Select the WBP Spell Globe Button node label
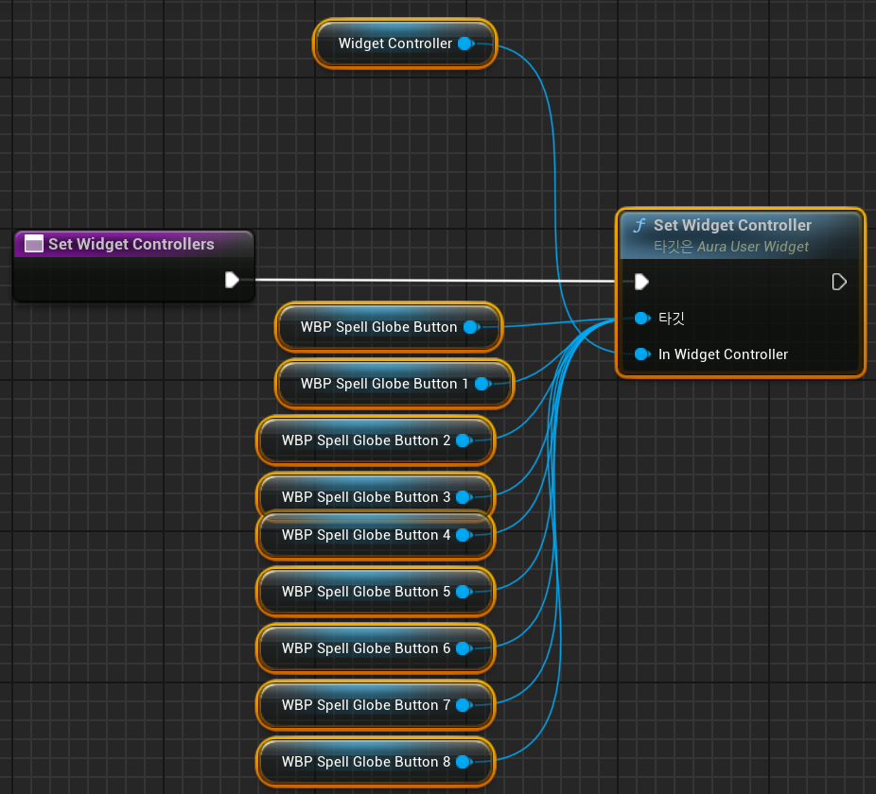Viewport: 876px width, 794px height. (x=378, y=327)
